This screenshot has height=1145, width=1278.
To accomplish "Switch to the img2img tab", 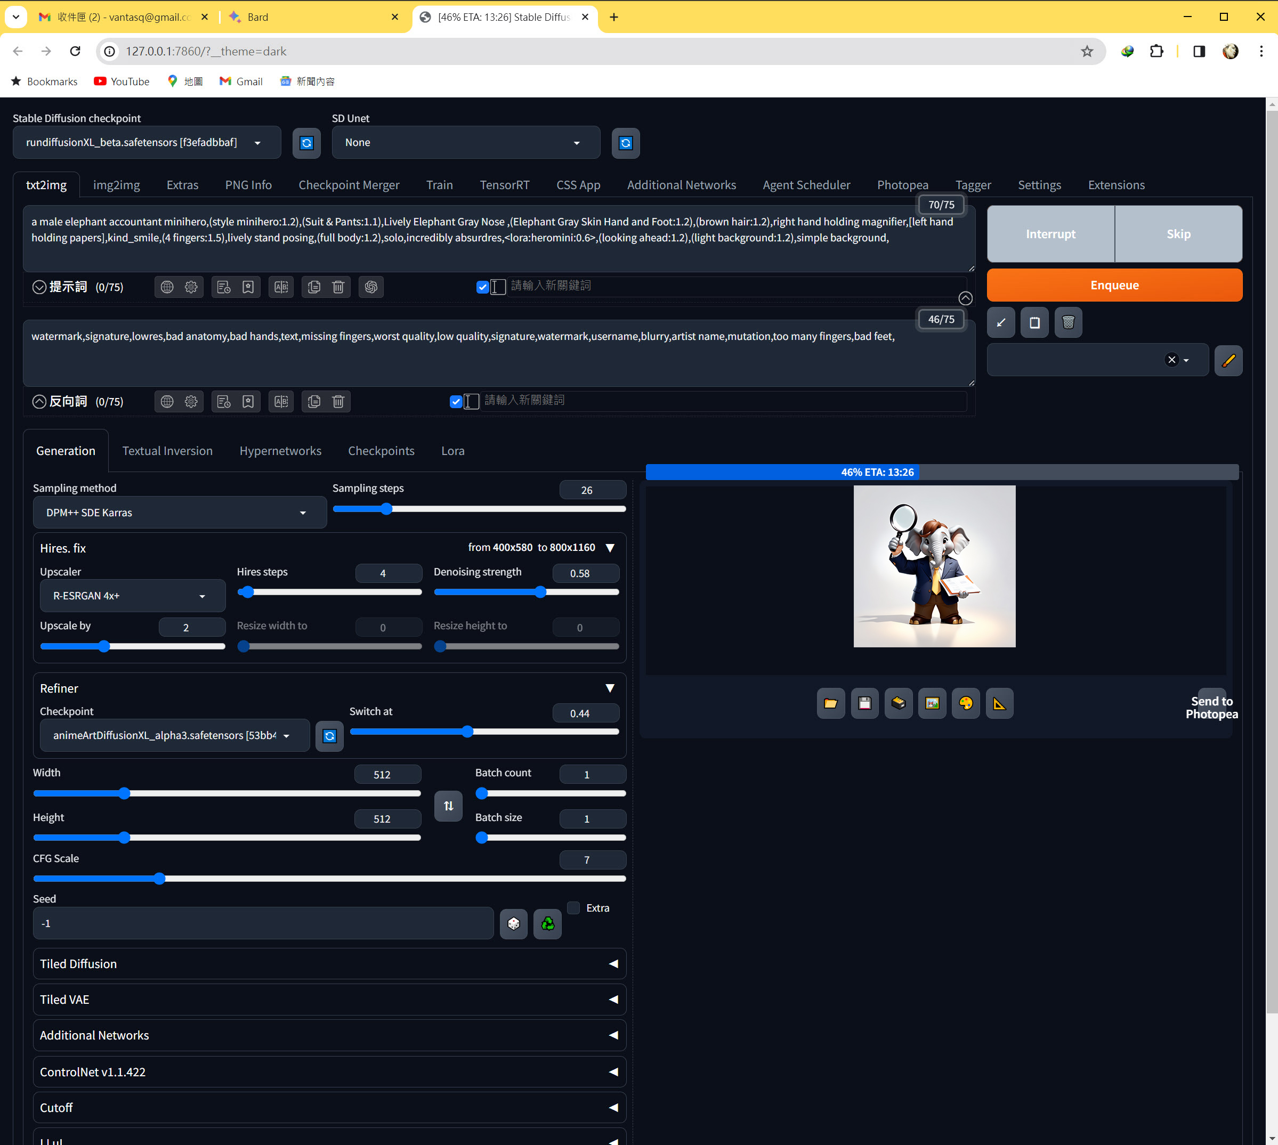I will coord(116,185).
